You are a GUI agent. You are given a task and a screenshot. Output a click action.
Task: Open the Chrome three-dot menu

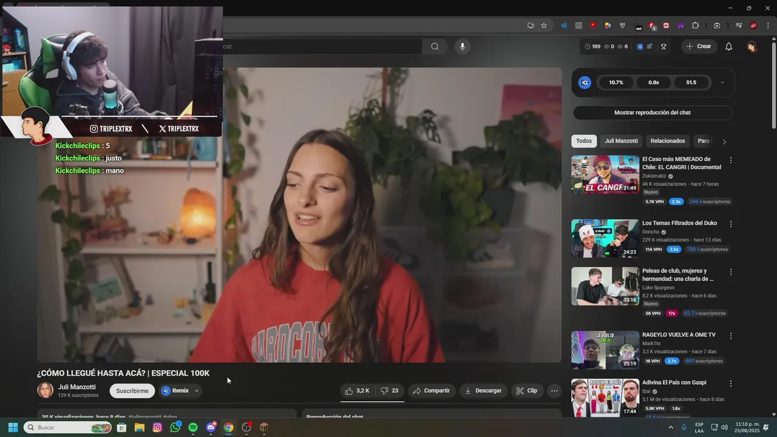(768, 25)
